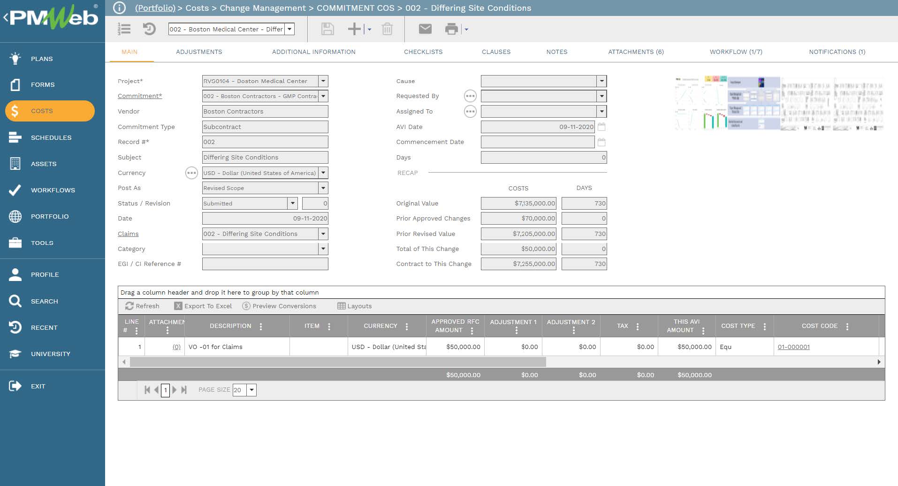Click the info icon beside Portfolio breadcrumb
This screenshot has width=898, height=486.
[120, 8]
